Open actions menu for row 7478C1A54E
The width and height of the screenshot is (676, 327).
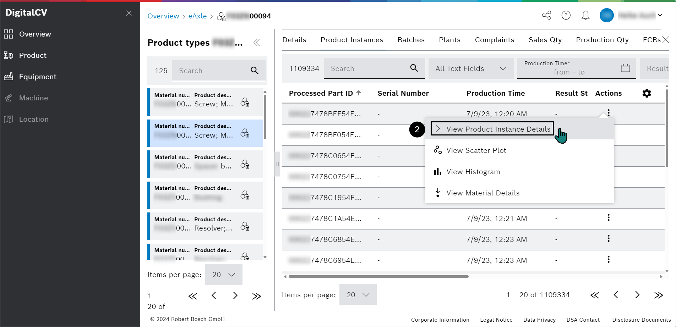click(x=609, y=218)
